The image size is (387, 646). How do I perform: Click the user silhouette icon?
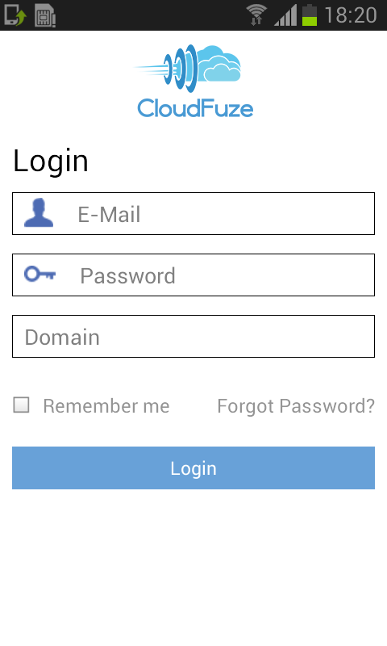[x=39, y=212]
